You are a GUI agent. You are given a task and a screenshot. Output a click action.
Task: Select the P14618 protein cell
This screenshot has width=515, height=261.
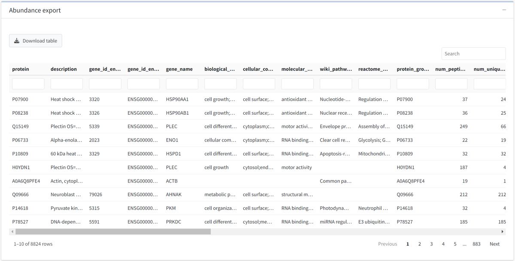19,208
